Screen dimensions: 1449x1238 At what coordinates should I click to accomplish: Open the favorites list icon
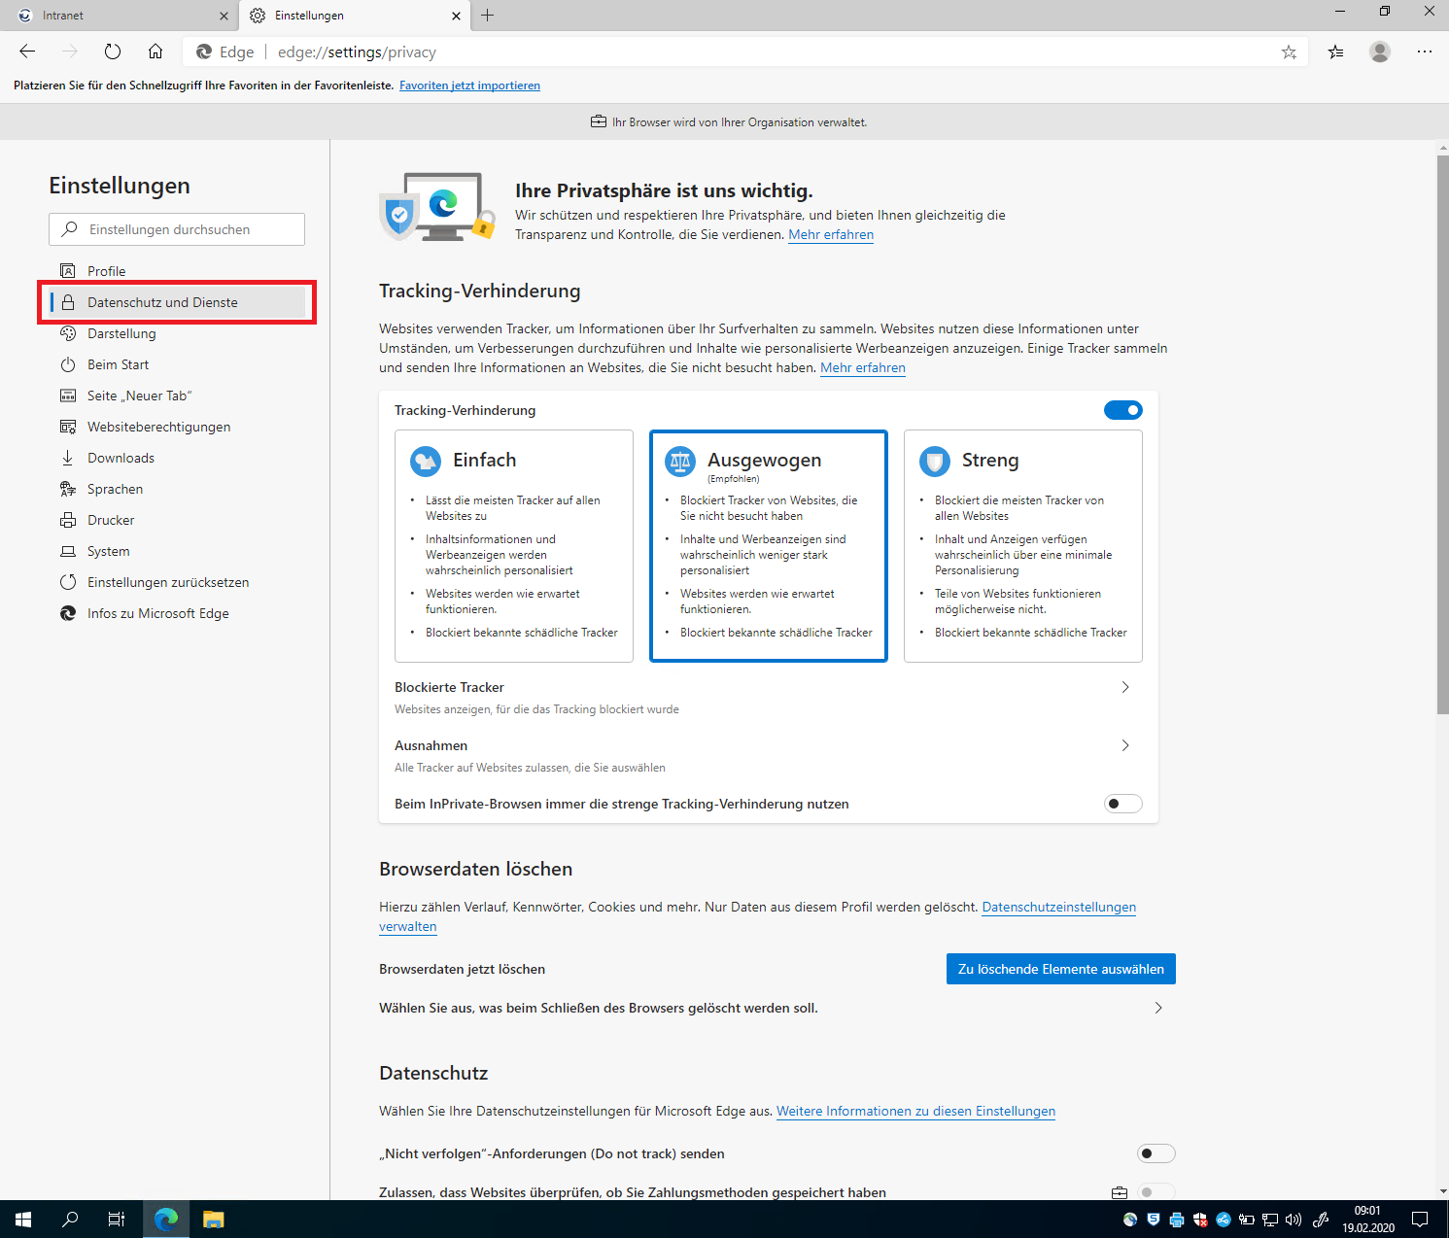[x=1336, y=52]
